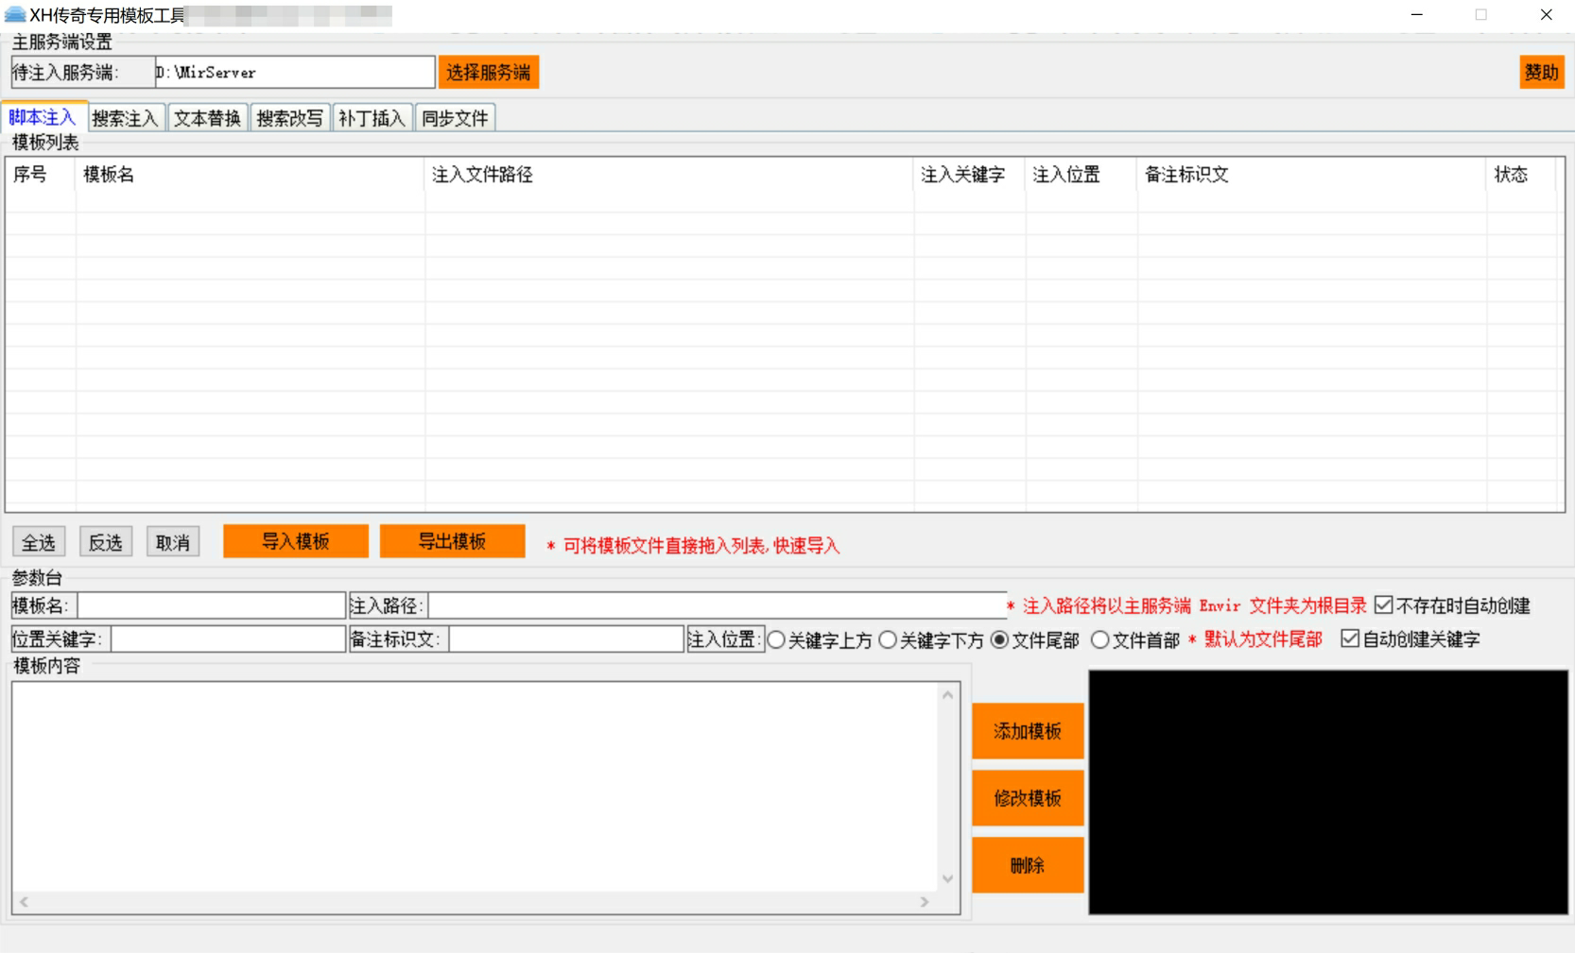Screen dimensions: 1575x953
Task: Click the 状态 column header
Action: (x=1520, y=175)
